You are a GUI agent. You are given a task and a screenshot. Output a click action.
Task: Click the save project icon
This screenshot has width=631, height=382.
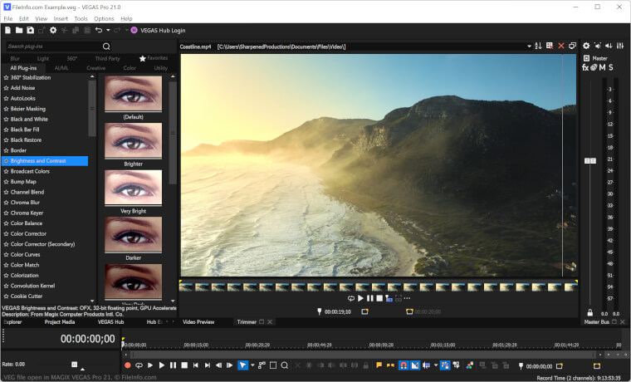point(30,31)
